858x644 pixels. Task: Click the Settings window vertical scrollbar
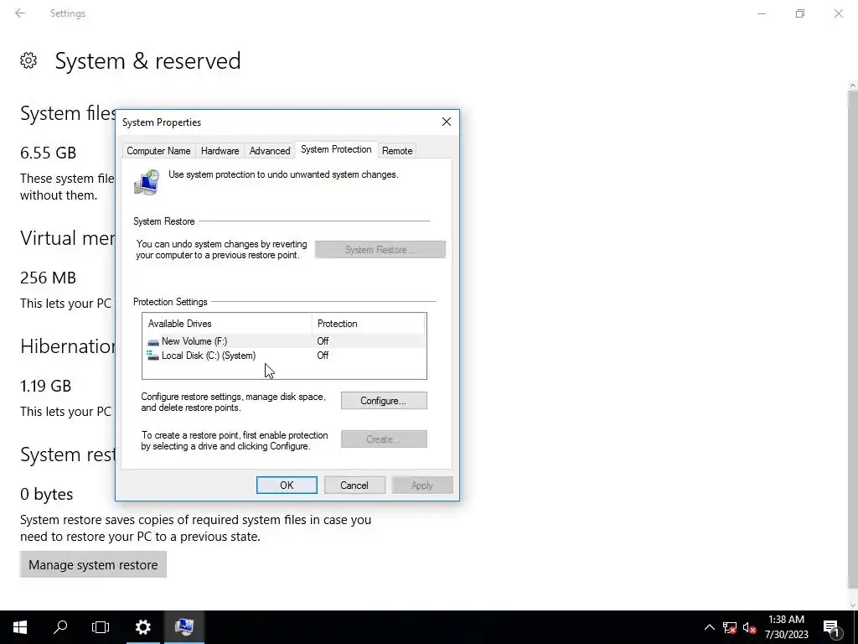coord(852,340)
